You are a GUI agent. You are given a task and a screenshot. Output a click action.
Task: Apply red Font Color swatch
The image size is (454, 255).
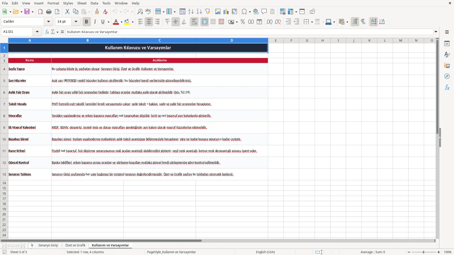click(x=115, y=22)
